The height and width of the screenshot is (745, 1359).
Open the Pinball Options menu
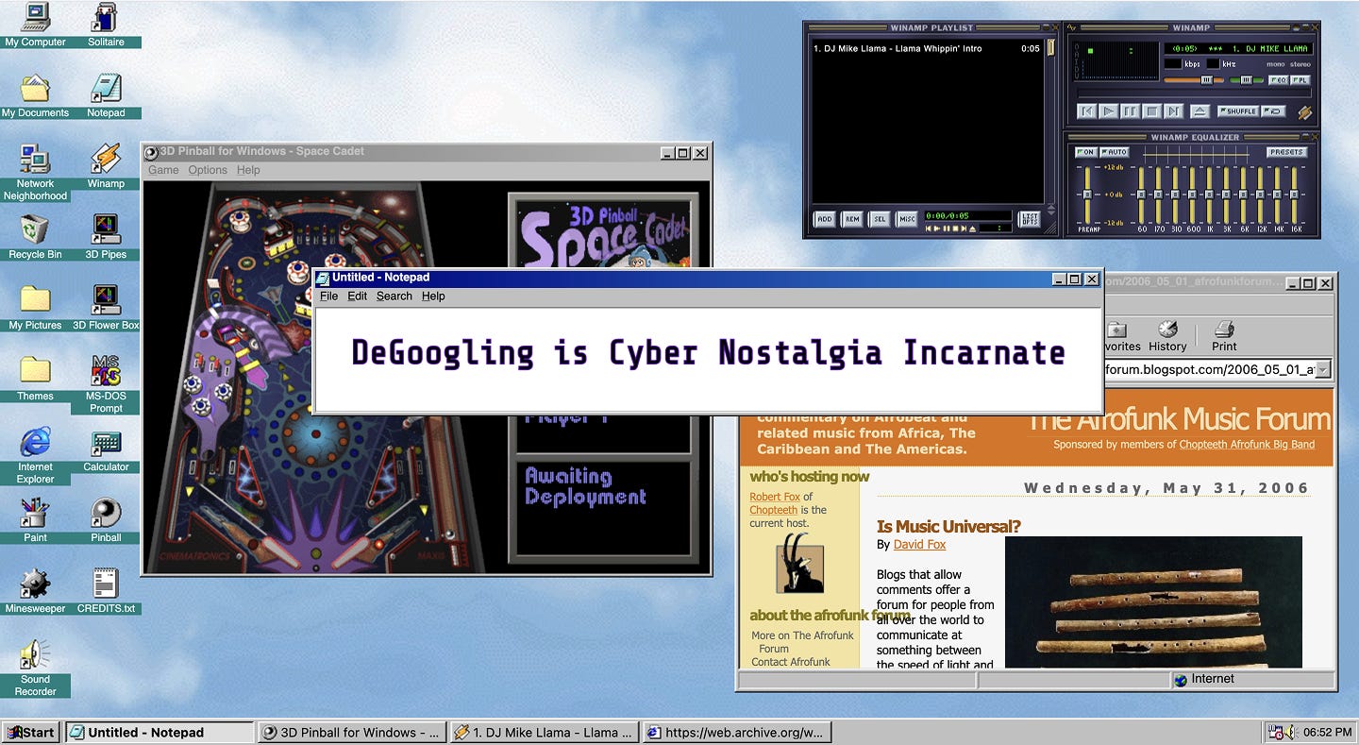tap(208, 170)
